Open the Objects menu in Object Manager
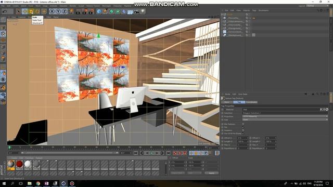The height and width of the screenshot is (187, 333). click(x=246, y=10)
